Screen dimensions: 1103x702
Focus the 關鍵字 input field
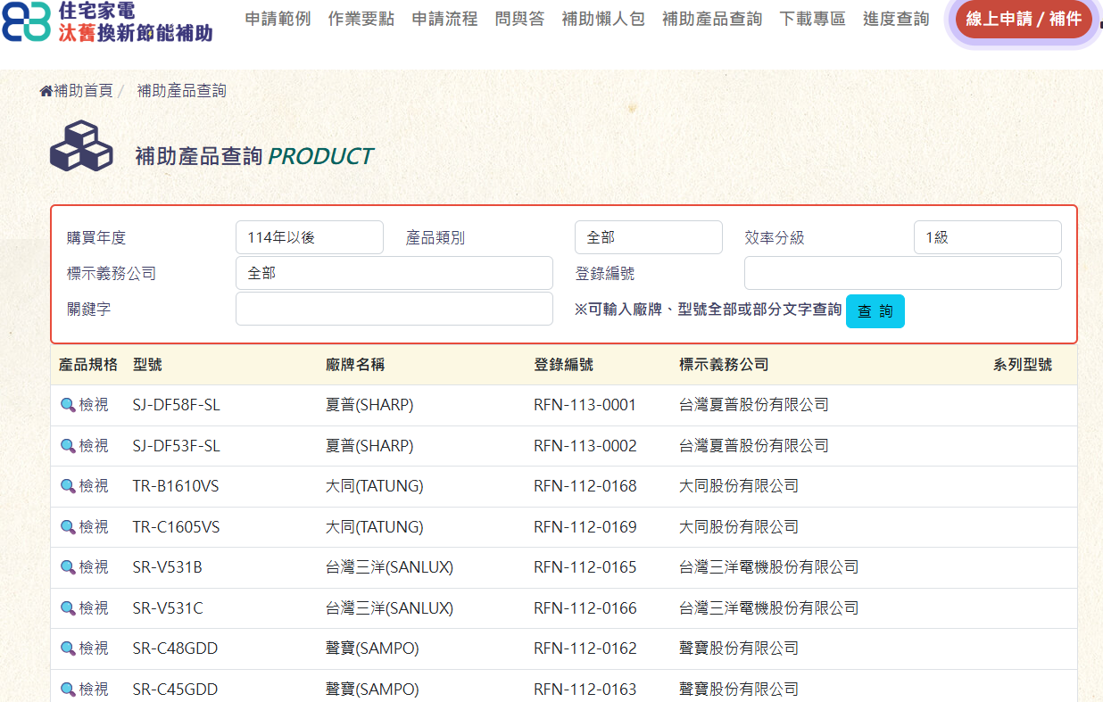pos(394,309)
